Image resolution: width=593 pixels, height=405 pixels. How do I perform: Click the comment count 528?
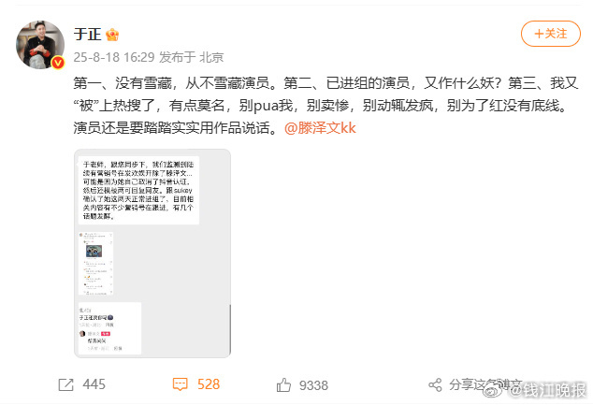pyautogui.click(x=209, y=384)
